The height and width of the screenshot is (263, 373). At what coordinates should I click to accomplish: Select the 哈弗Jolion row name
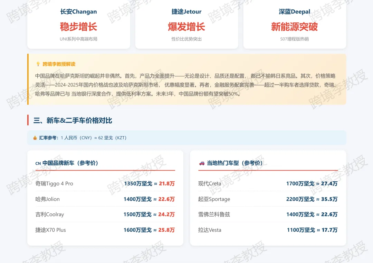tap(48, 199)
